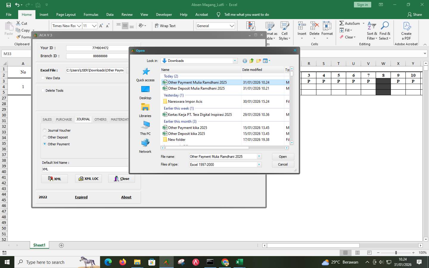Screen dimensions: 429x268
Task: Toggle Wrap Text in the ribbon
Action: click(164, 26)
